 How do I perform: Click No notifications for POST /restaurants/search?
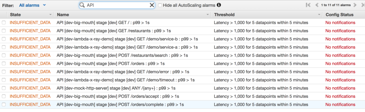click(340, 55)
